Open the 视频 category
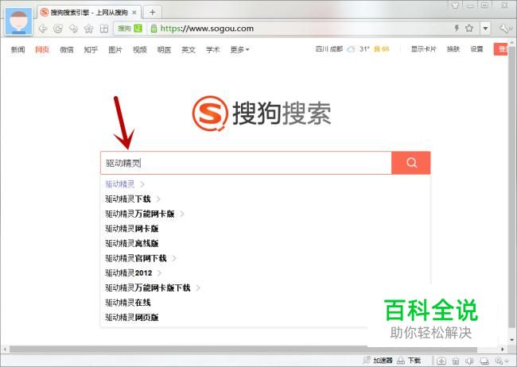The height and width of the screenshot is (367, 517). [x=140, y=50]
